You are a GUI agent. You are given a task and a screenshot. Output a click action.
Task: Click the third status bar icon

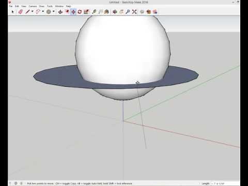coord(21,183)
